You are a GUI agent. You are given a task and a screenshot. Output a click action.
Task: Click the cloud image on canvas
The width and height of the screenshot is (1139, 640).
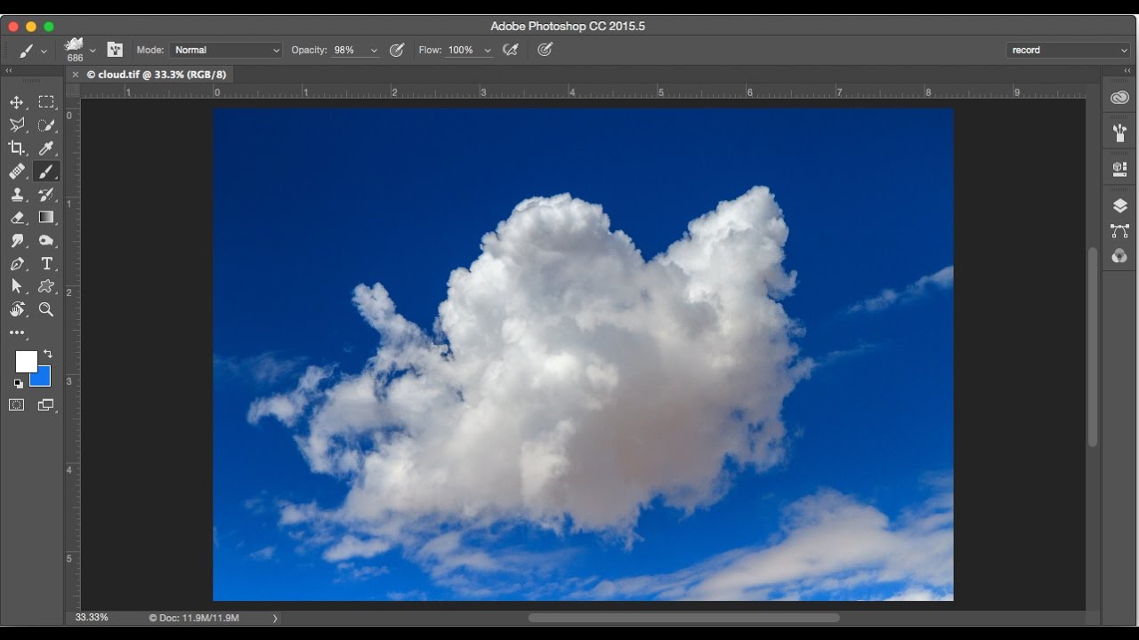click(x=583, y=355)
